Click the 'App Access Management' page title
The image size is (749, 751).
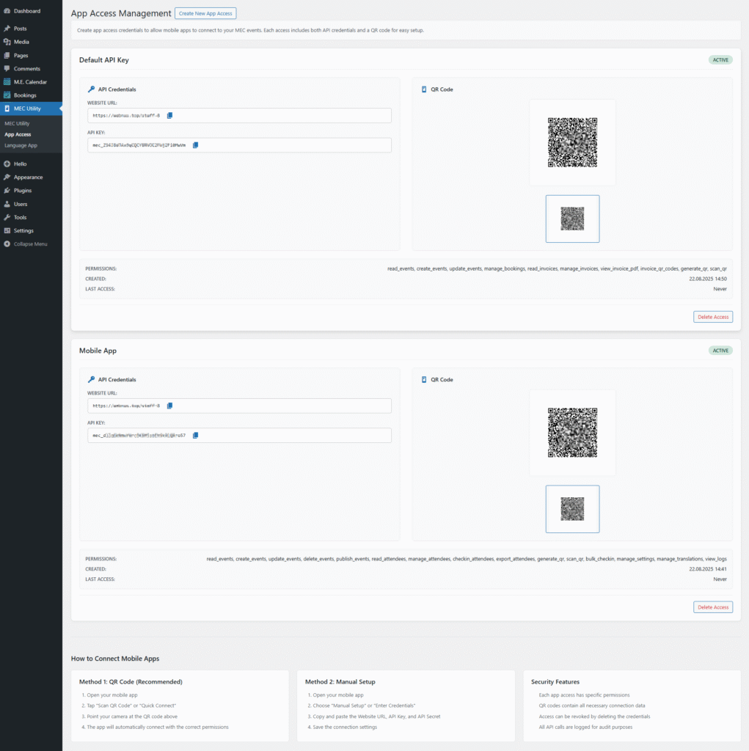[x=121, y=13]
